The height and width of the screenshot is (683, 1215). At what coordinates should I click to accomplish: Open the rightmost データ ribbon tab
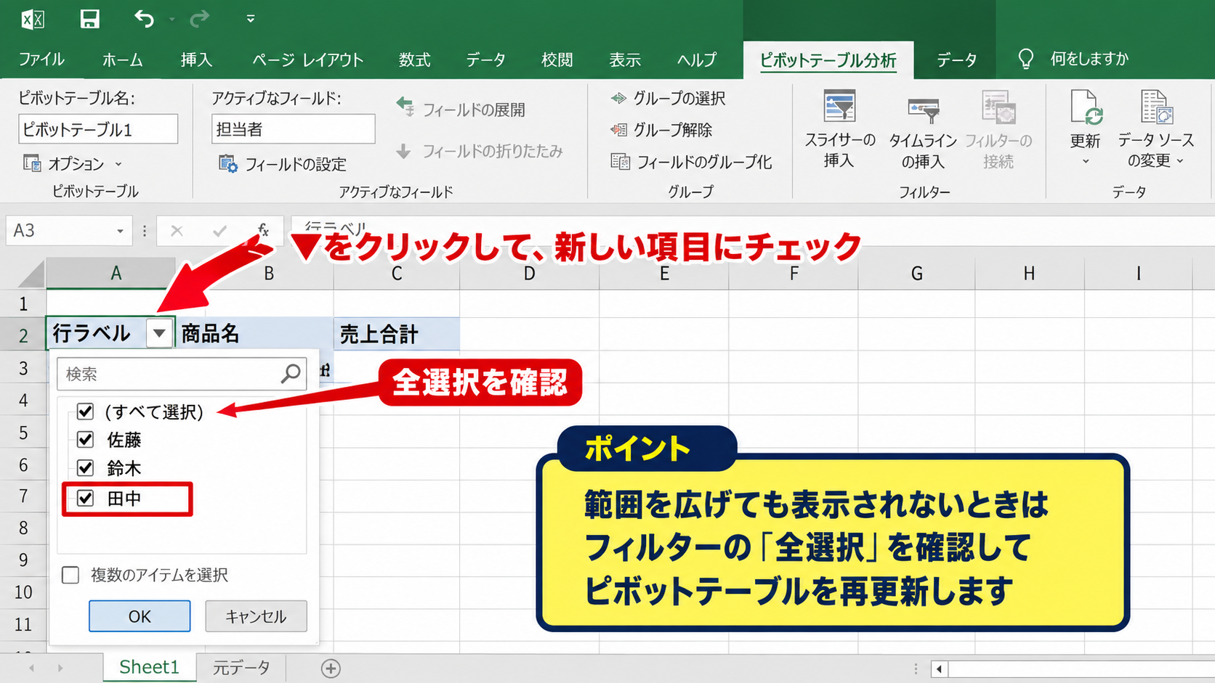[x=956, y=60]
